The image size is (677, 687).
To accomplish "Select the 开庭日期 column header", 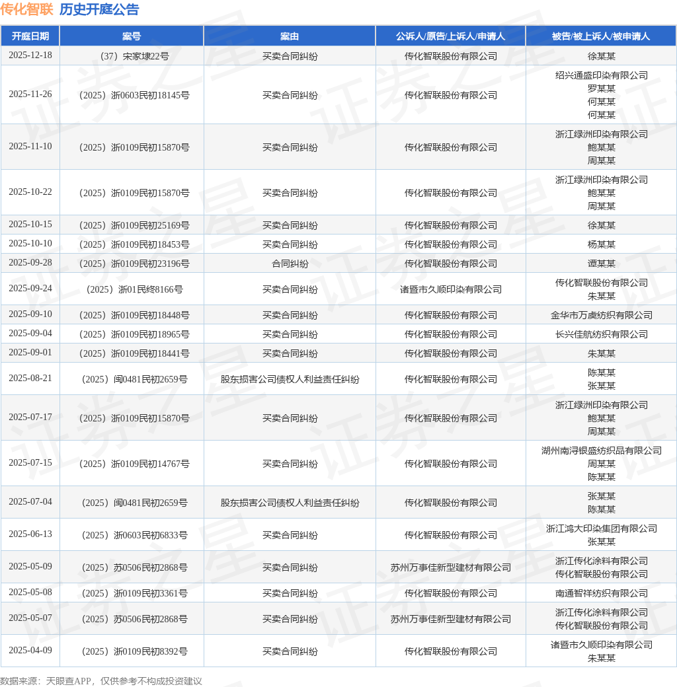I will click(x=30, y=36).
